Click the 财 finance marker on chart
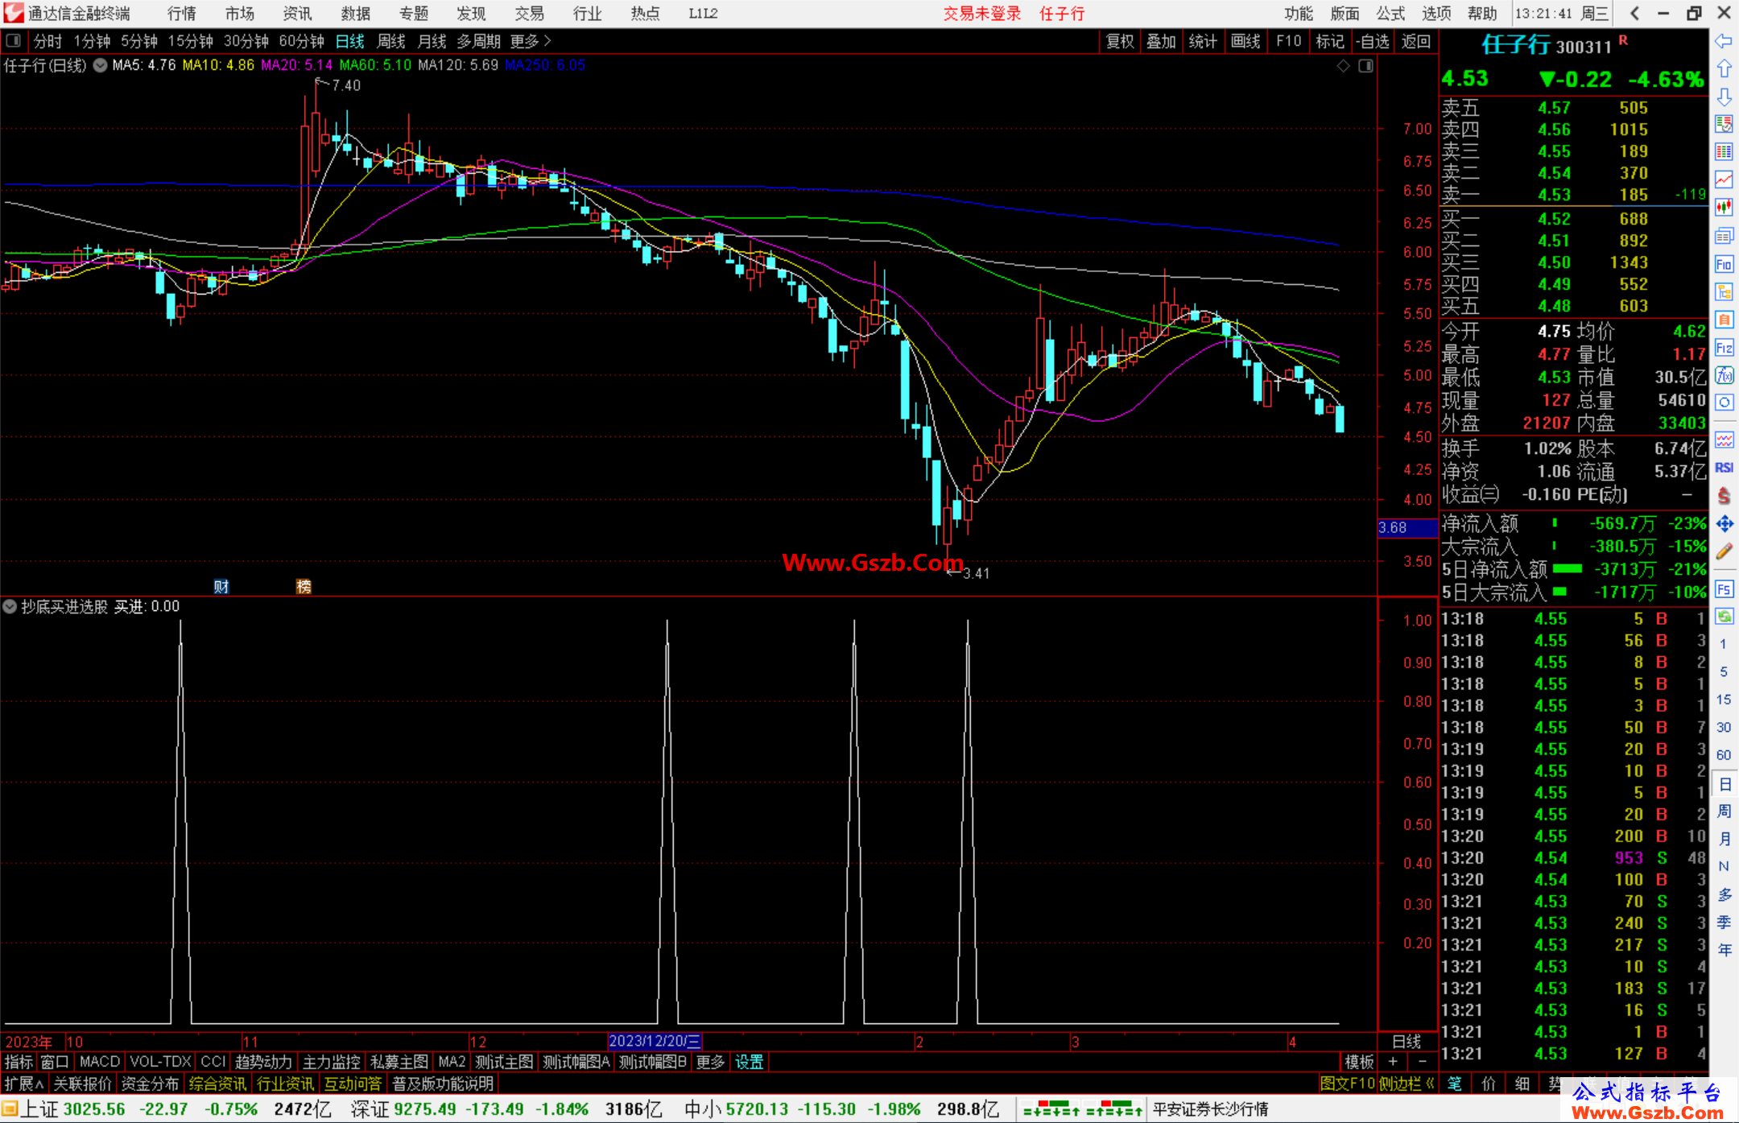 click(x=221, y=587)
